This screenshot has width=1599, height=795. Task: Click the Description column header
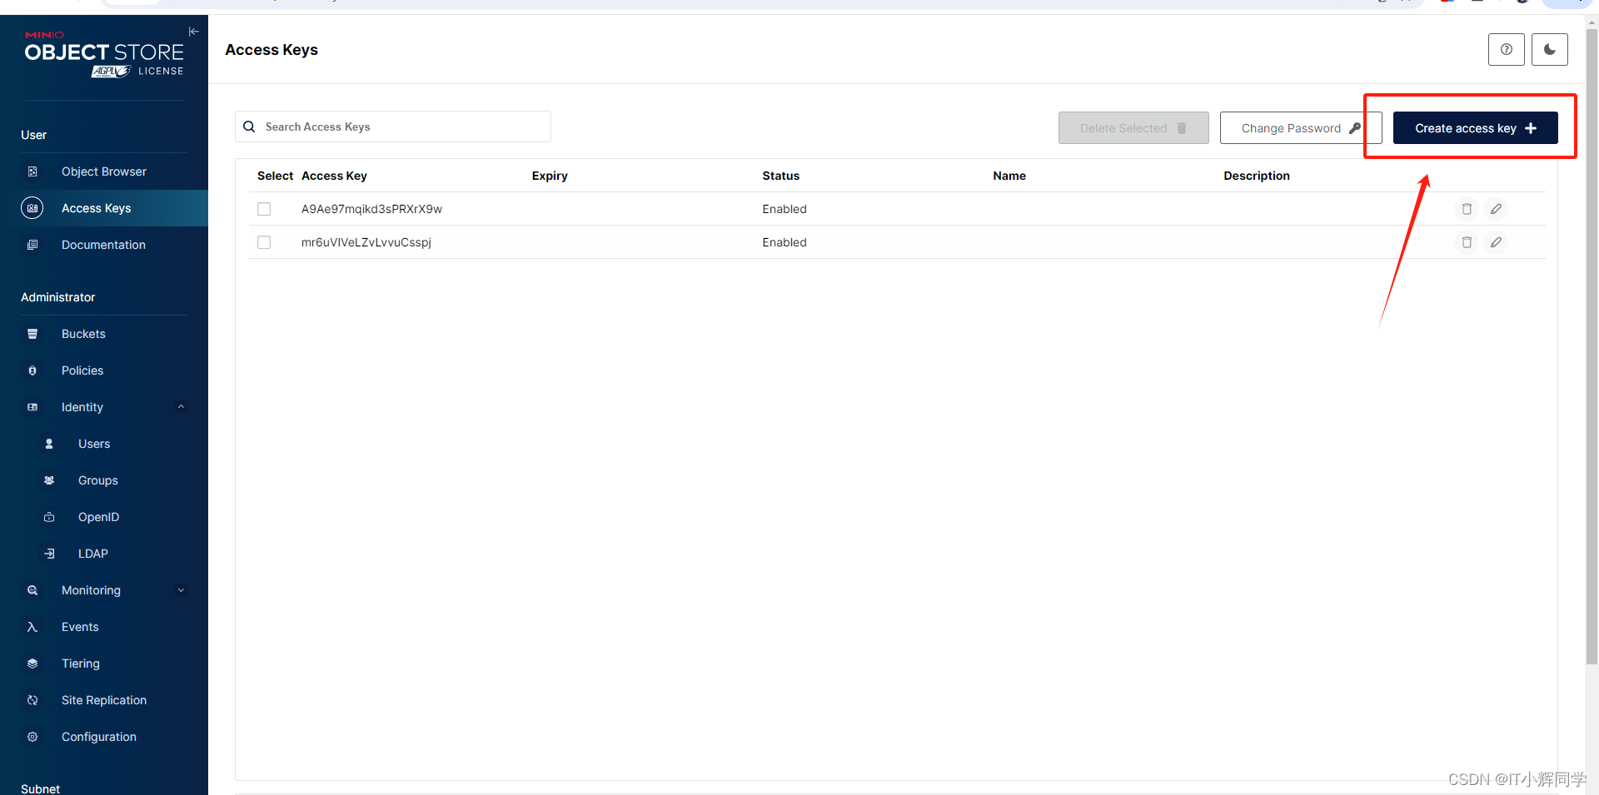point(1257,176)
